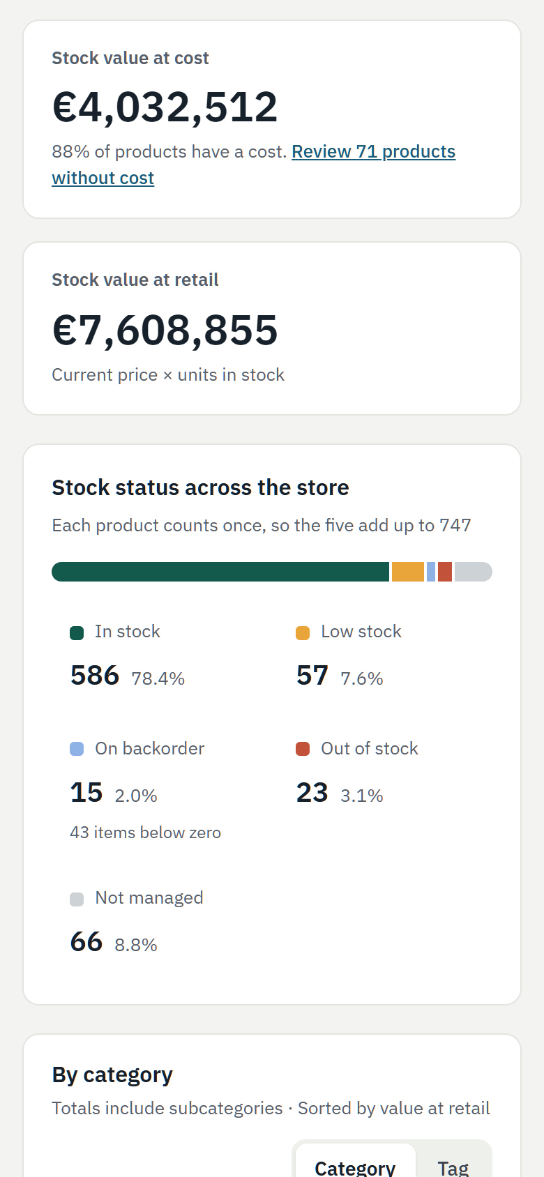Click the In stock legend dot
The width and height of the screenshot is (544, 1177).
click(77, 632)
